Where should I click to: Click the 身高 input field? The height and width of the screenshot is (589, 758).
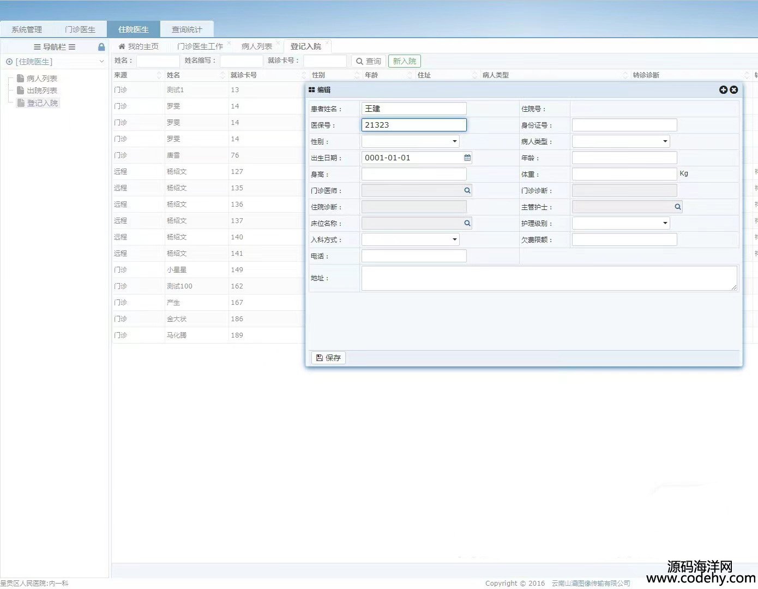click(414, 174)
